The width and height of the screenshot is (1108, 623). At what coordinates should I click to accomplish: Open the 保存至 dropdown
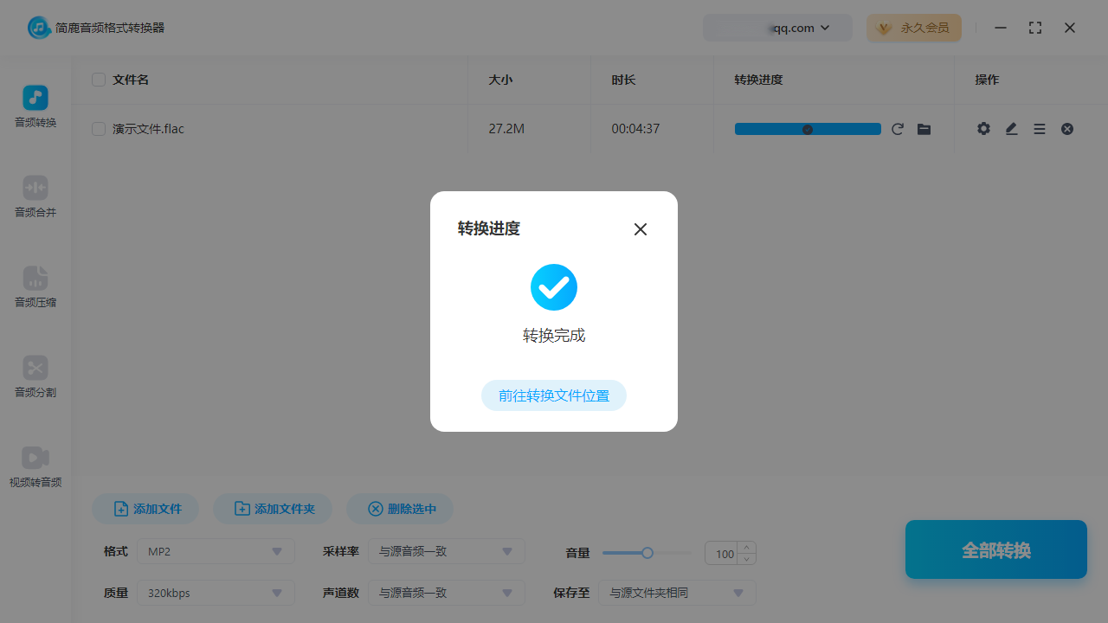pos(677,593)
